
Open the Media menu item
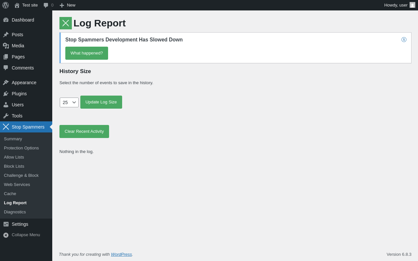point(26,46)
